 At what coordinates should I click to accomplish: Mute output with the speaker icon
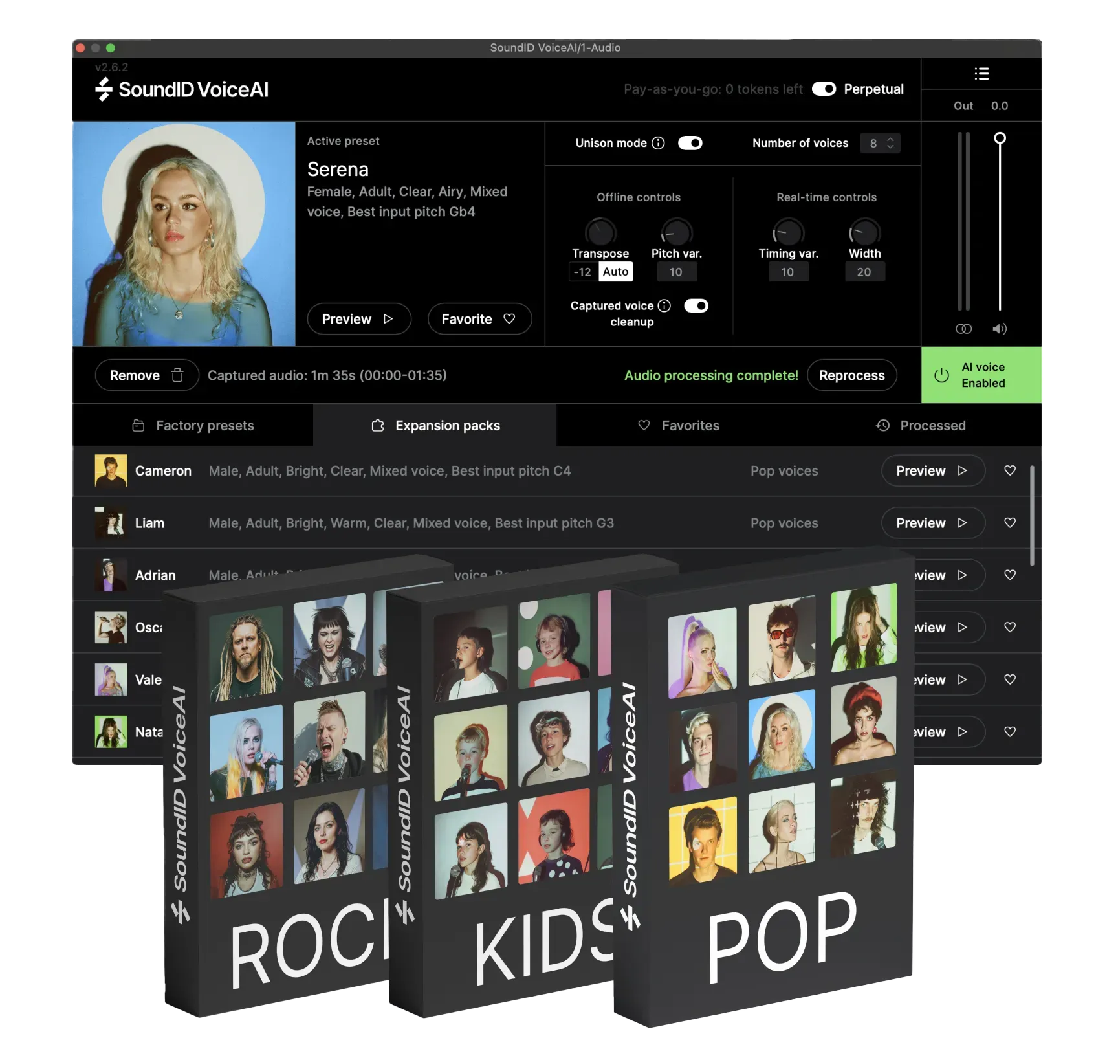(x=1000, y=329)
